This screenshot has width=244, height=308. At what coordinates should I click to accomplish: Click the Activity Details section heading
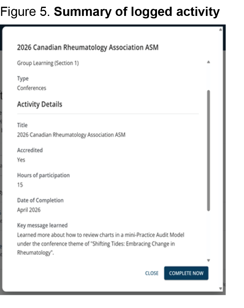pyautogui.click(x=40, y=104)
